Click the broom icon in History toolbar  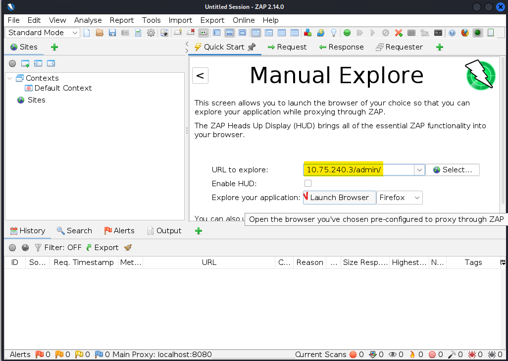tap(128, 247)
